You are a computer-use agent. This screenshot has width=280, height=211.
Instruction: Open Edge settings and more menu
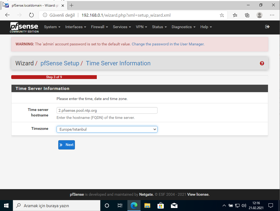[x=272, y=15]
